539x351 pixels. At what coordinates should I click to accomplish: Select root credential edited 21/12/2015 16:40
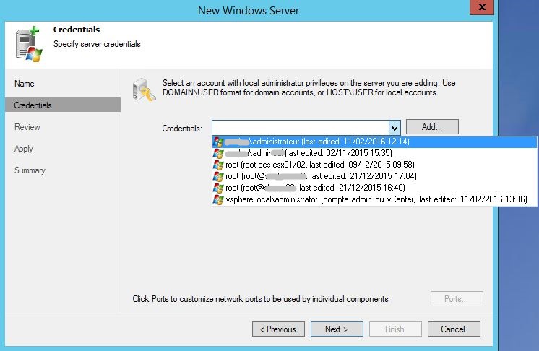[x=374, y=188]
